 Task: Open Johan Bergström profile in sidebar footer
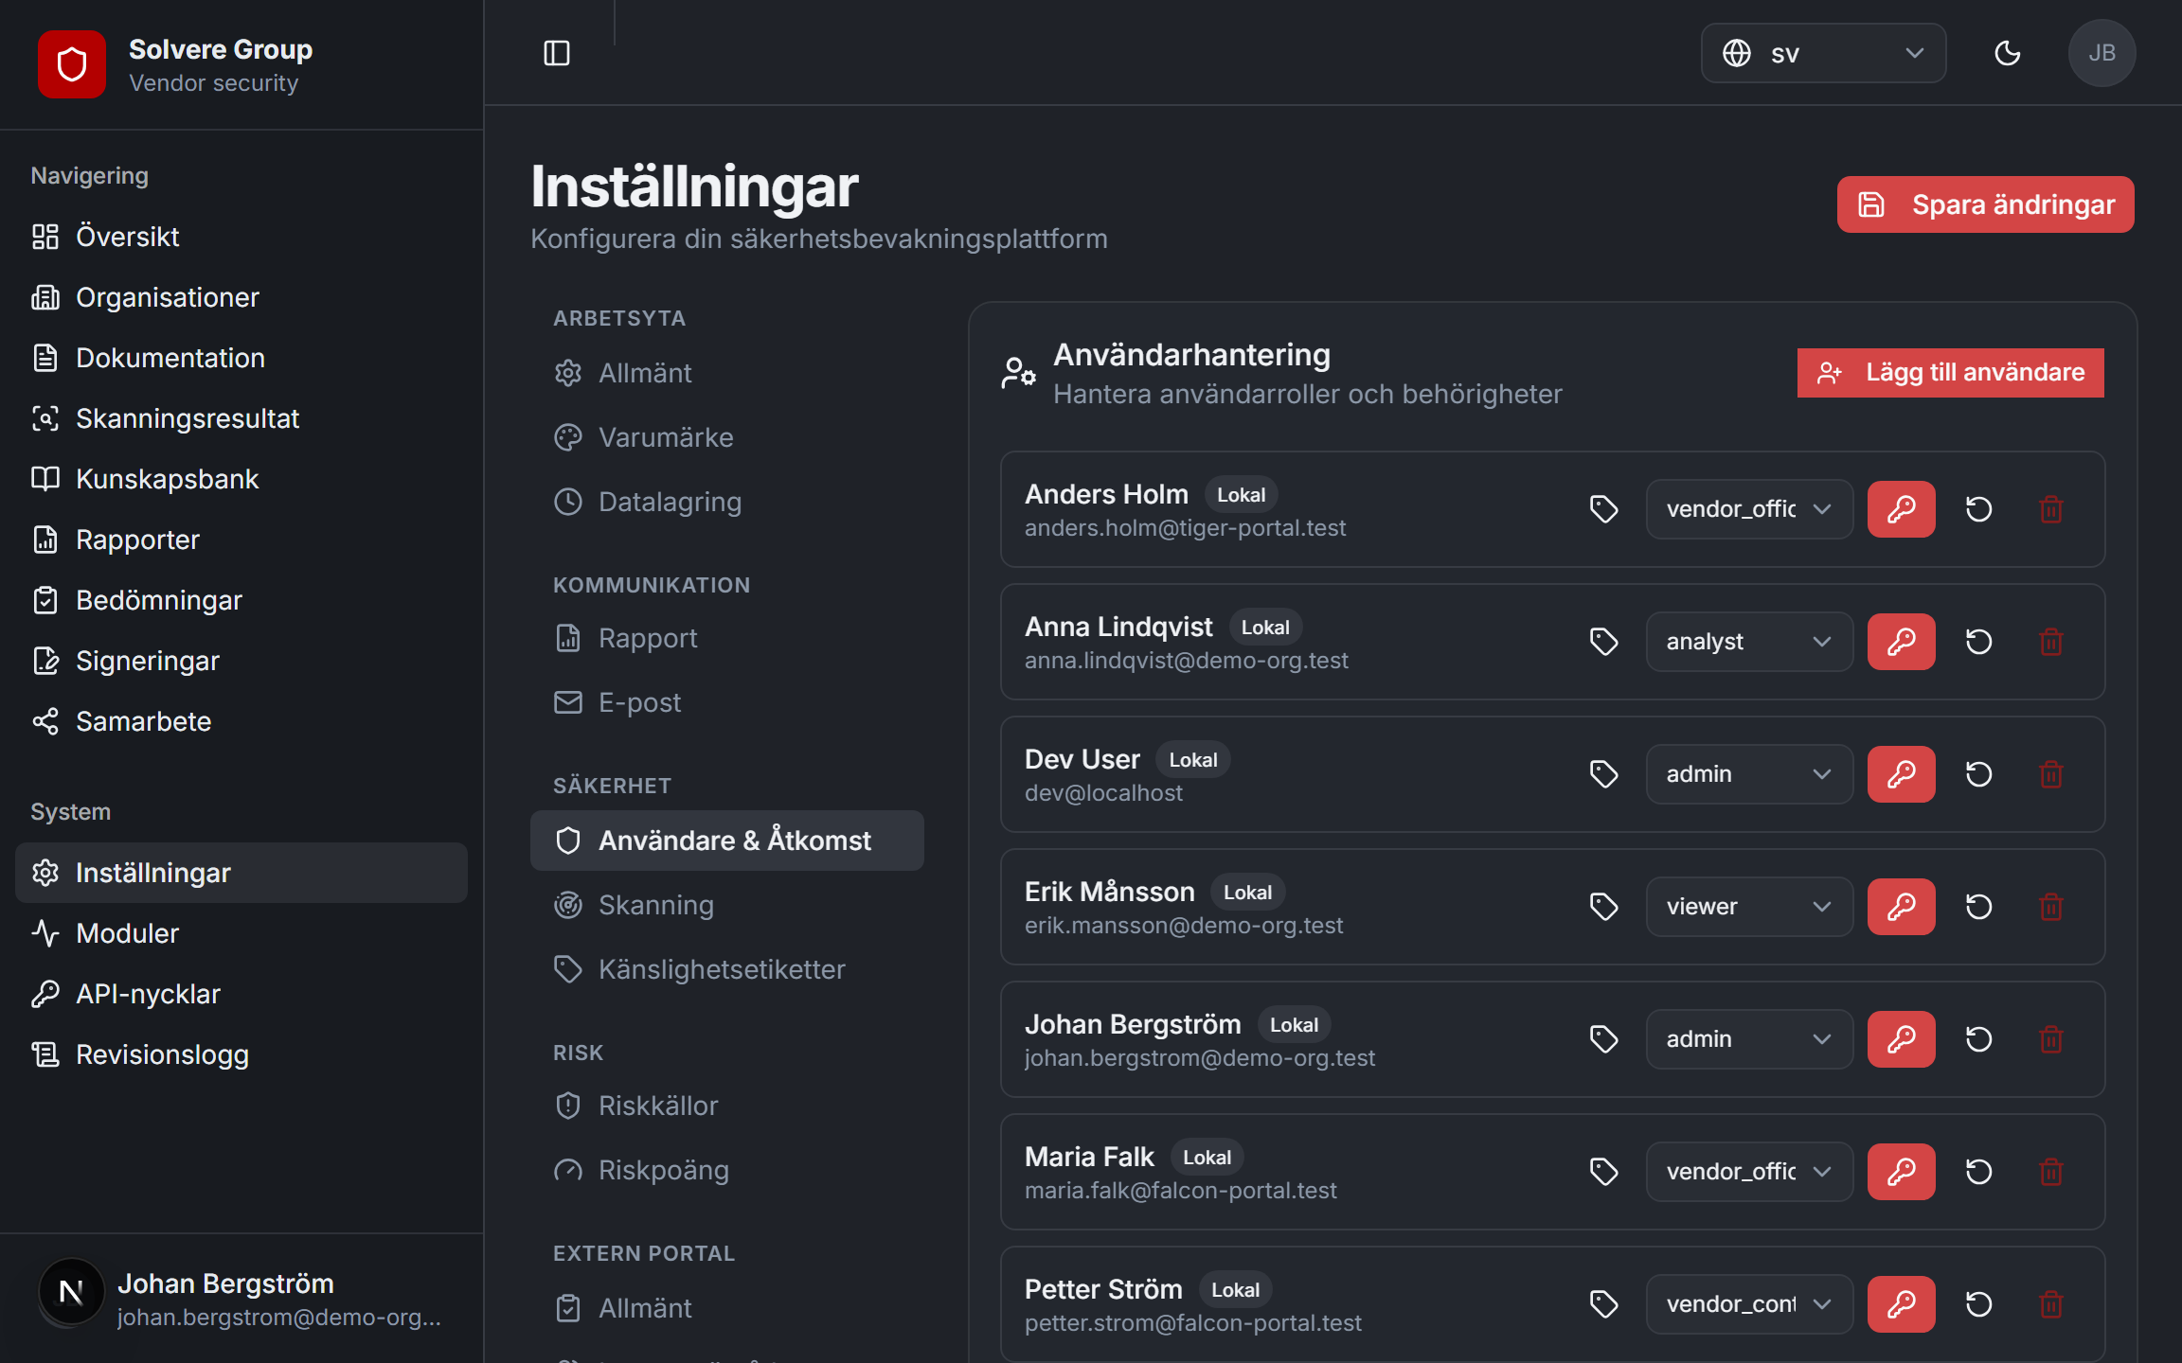[x=241, y=1299]
